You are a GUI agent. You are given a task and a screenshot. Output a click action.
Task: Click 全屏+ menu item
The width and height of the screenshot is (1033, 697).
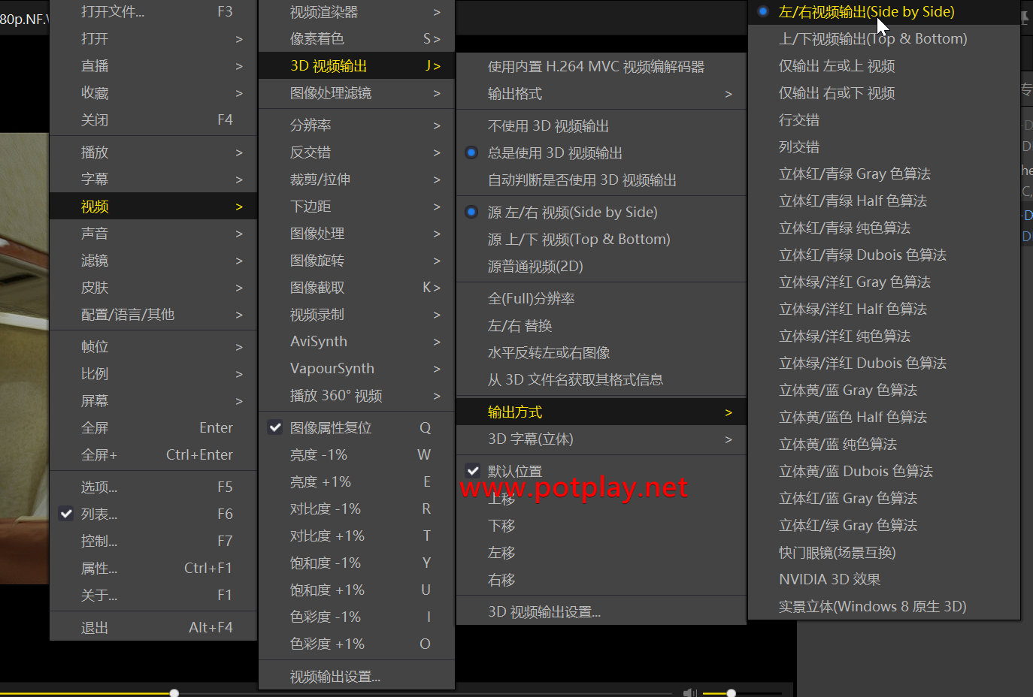(x=153, y=455)
